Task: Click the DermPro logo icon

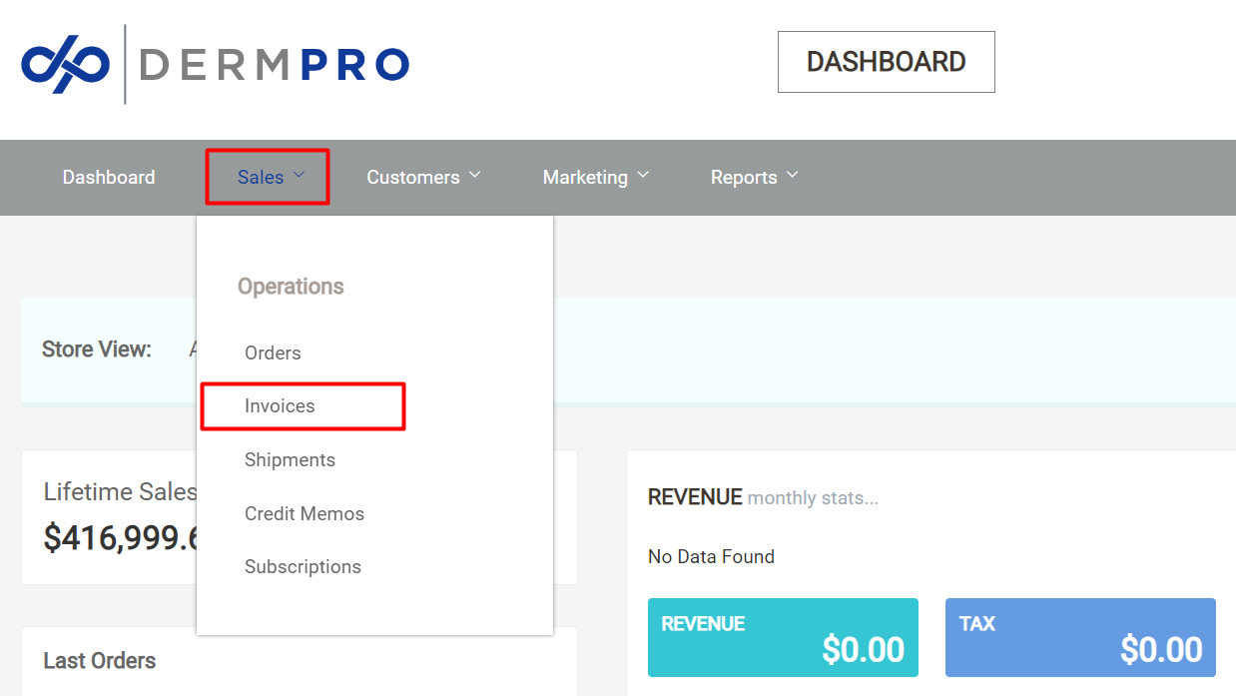Action: (x=66, y=63)
